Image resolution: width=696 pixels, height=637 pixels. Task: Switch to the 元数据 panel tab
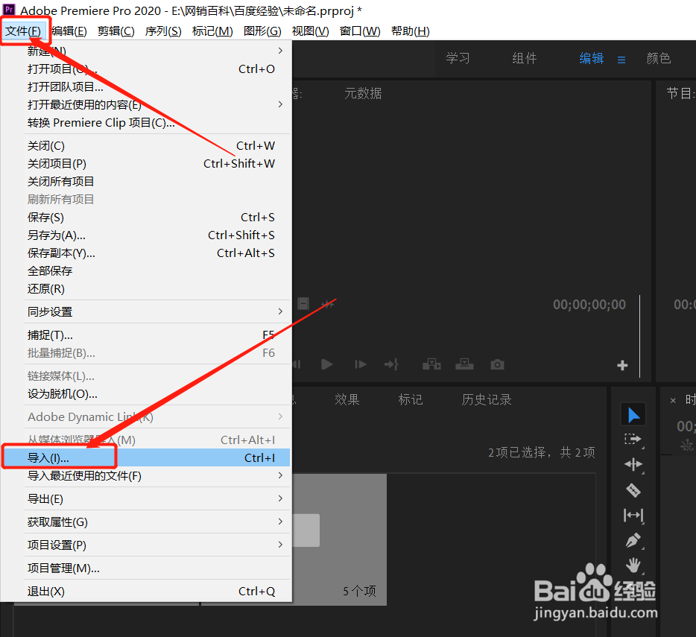pos(363,93)
